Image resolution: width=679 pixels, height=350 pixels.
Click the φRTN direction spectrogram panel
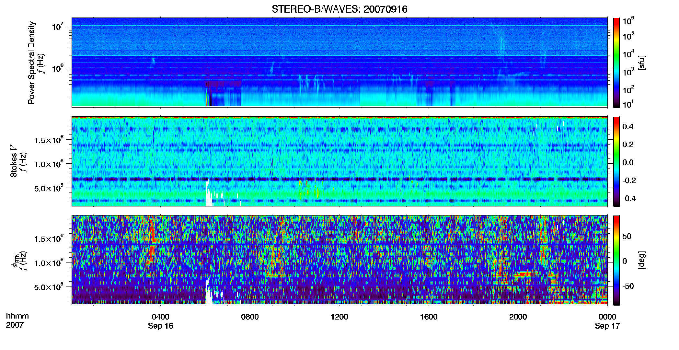[339, 260]
